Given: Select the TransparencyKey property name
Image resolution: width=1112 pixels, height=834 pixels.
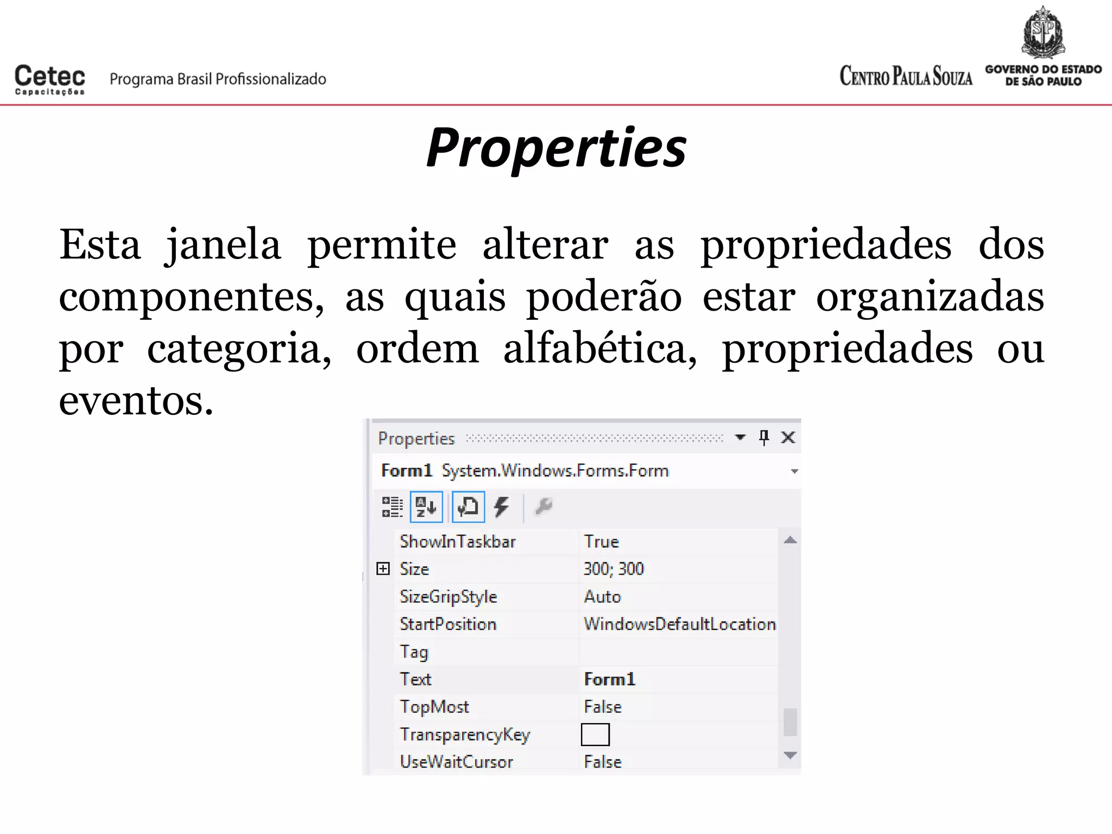Looking at the screenshot, I should click(x=465, y=735).
